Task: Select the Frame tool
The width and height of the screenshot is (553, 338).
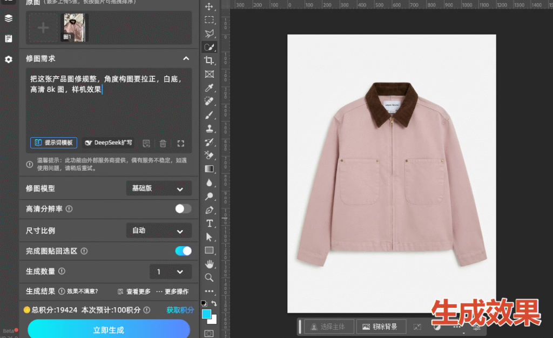Action: click(209, 74)
